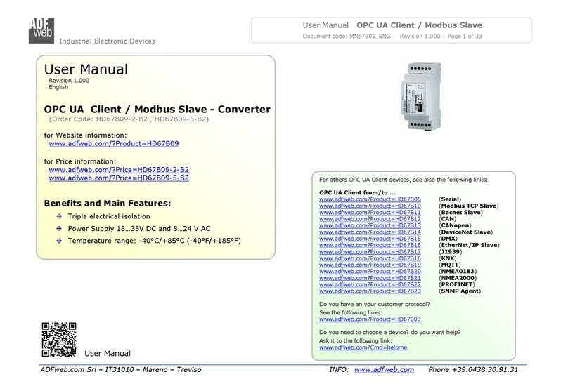Click the converter device product photo

pos(421,96)
